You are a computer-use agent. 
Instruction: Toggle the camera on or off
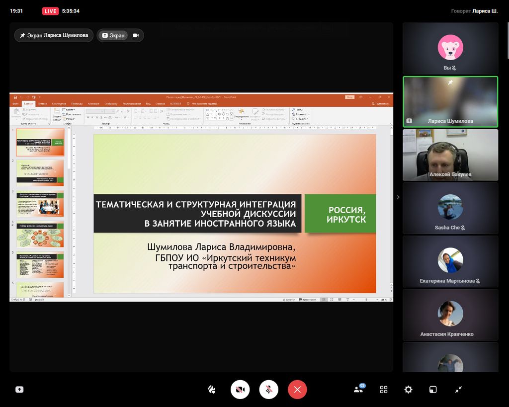pyautogui.click(x=240, y=390)
